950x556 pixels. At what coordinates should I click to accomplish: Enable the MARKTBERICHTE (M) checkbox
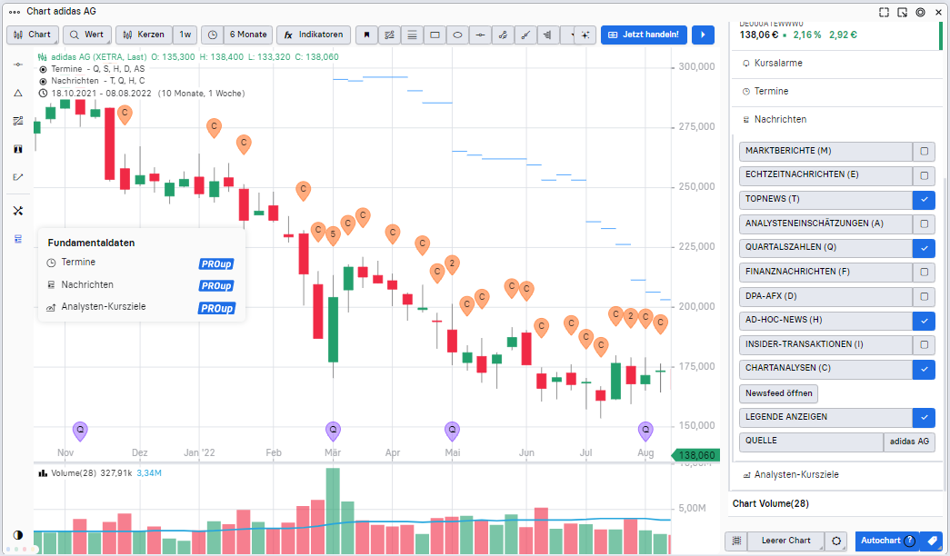click(x=924, y=152)
